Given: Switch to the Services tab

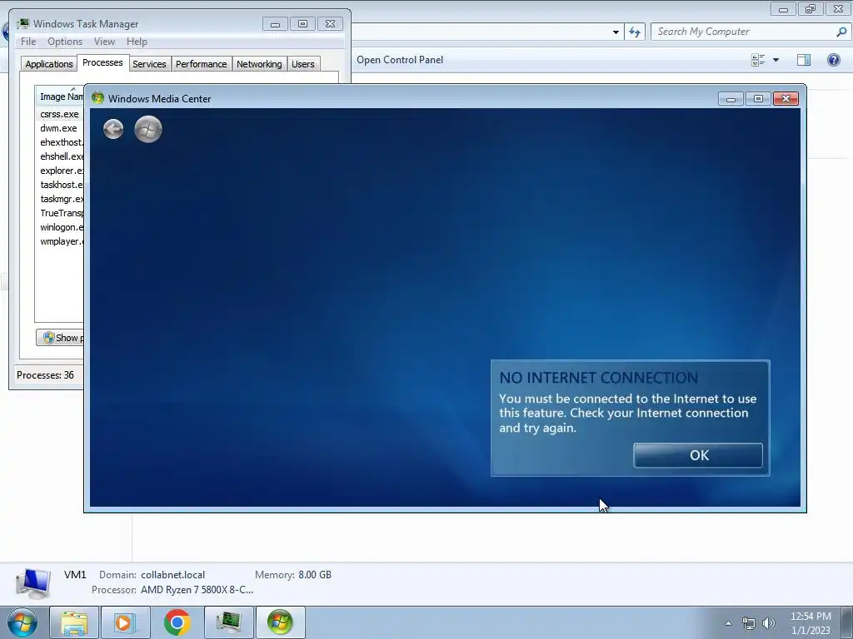Looking at the screenshot, I should coord(149,64).
